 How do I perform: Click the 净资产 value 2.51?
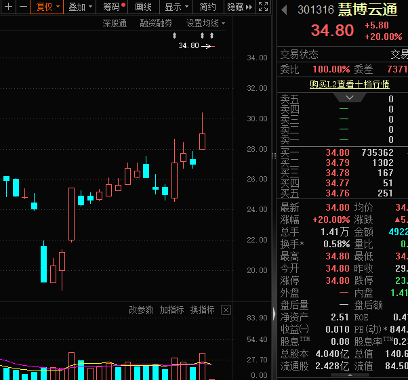[340, 317]
